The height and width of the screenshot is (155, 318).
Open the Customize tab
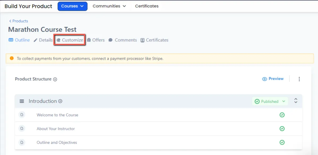click(x=70, y=40)
